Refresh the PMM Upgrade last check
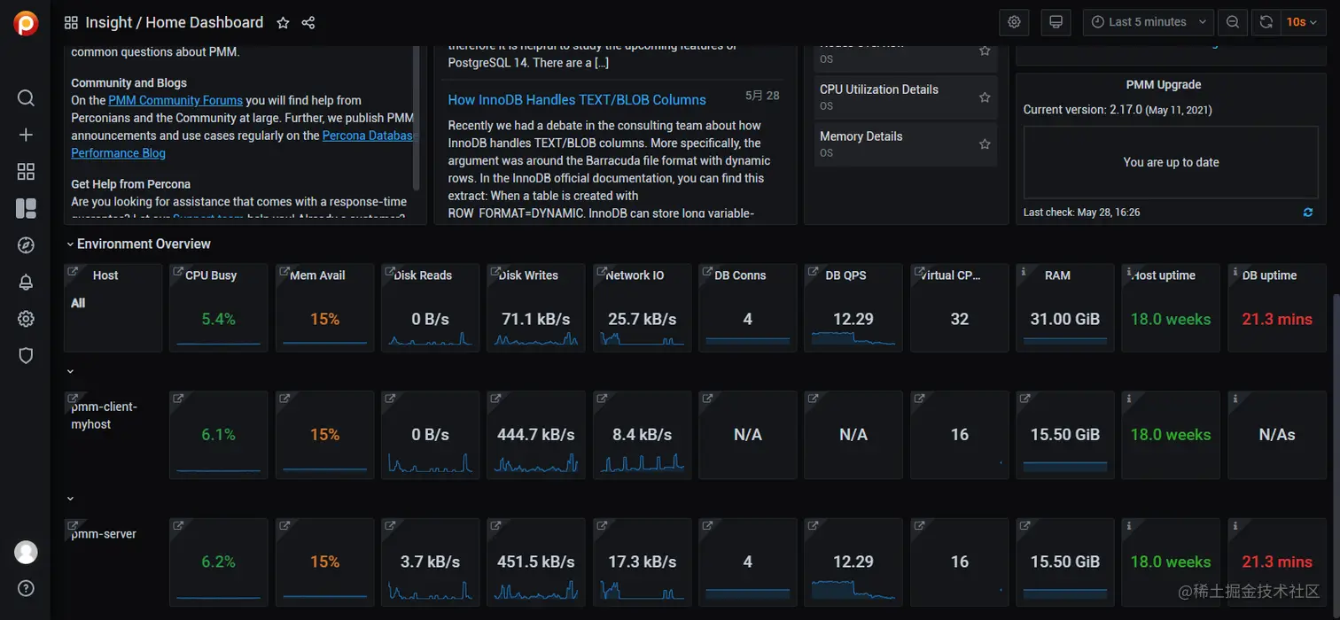 pos(1308,213)
